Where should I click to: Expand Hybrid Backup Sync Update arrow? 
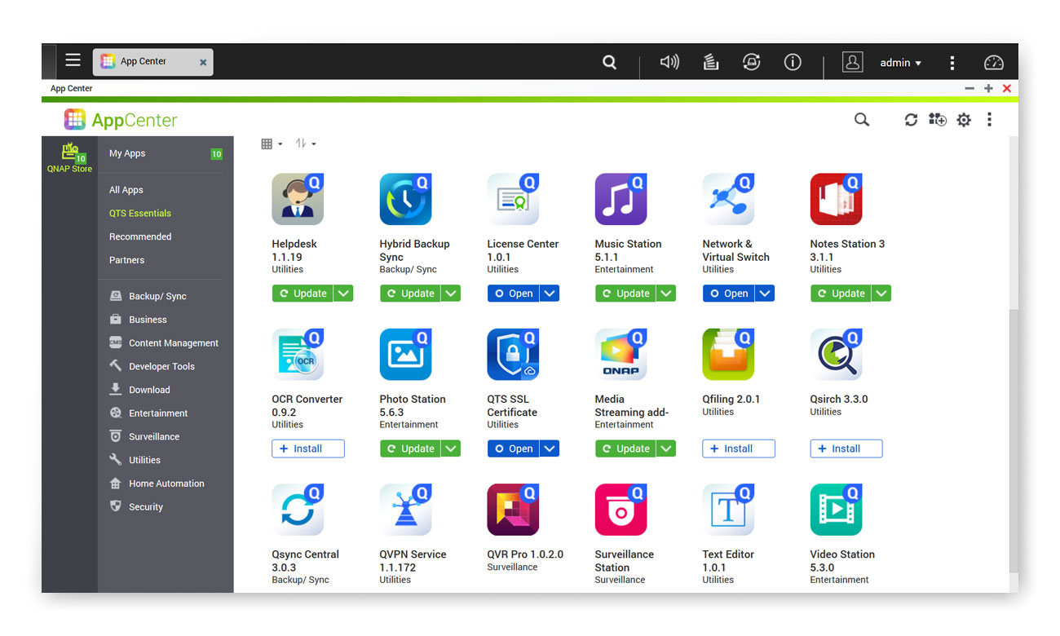[451, 294]
